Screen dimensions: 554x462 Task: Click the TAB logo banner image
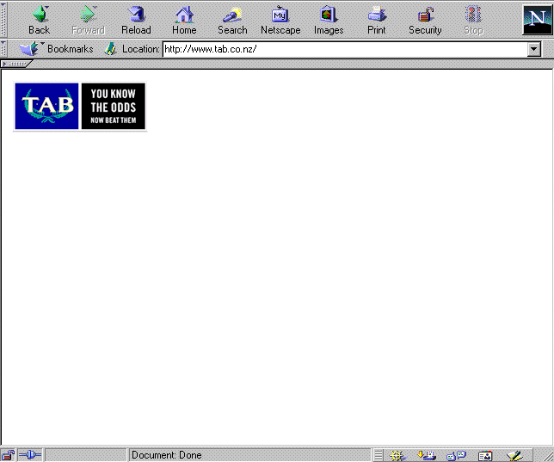[80, 107]
